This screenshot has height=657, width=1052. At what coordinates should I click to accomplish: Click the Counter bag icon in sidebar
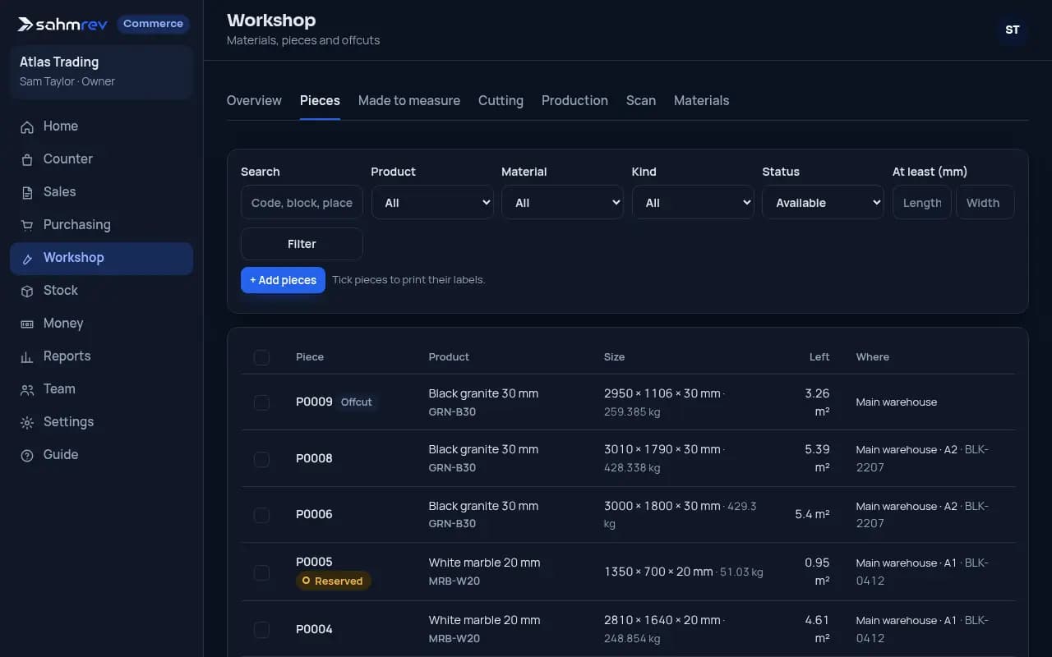click(27, 159)
